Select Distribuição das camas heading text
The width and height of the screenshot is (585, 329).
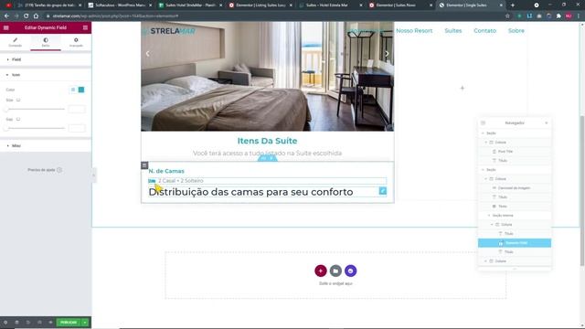pos(250,192)
